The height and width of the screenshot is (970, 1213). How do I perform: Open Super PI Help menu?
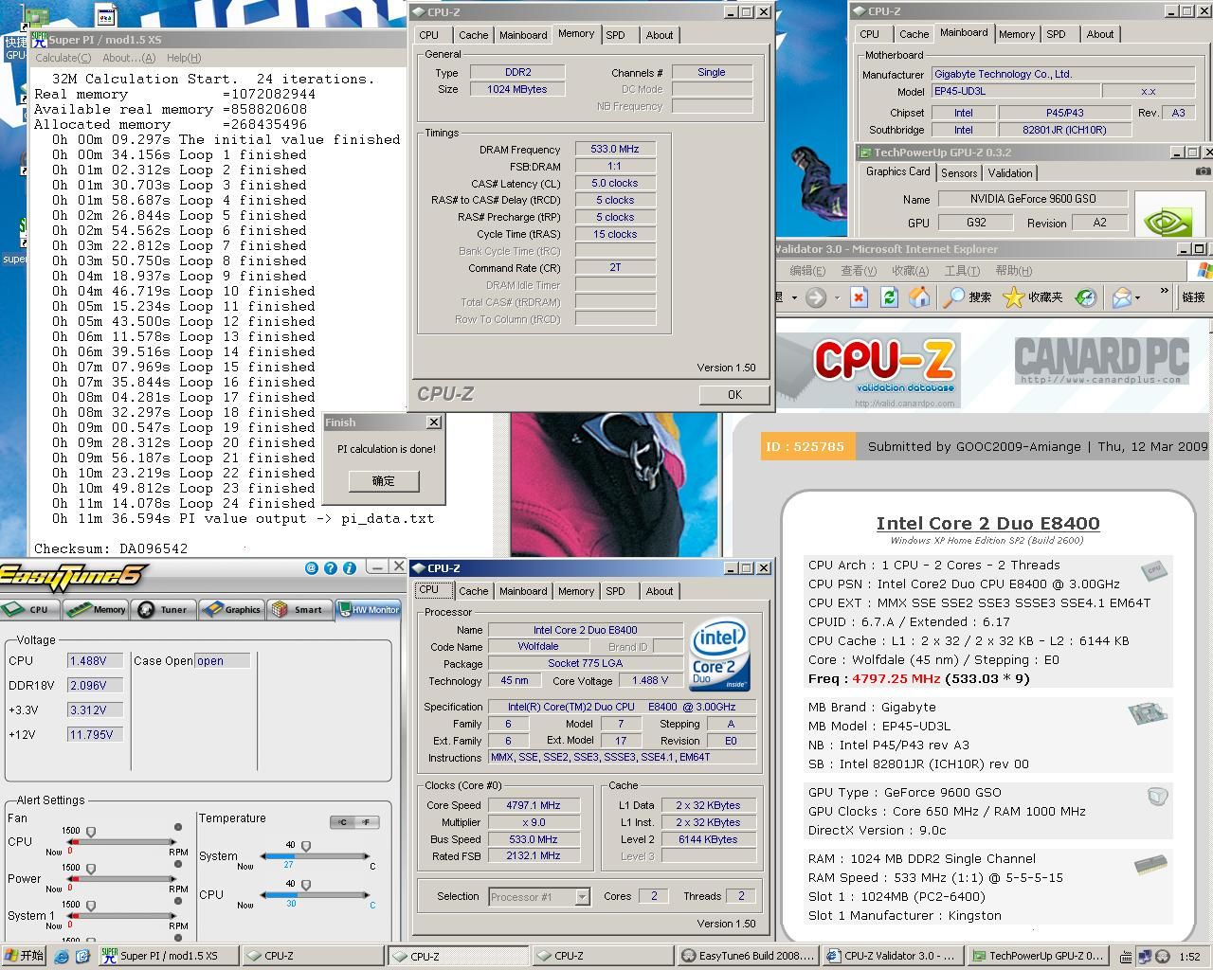point(184,58)
